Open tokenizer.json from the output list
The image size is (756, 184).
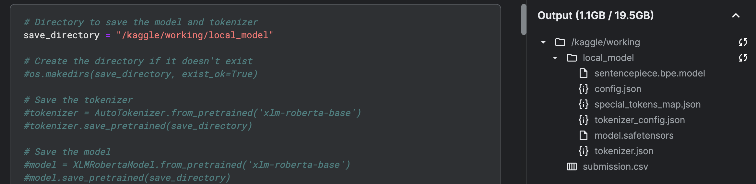tap(624, 151)
